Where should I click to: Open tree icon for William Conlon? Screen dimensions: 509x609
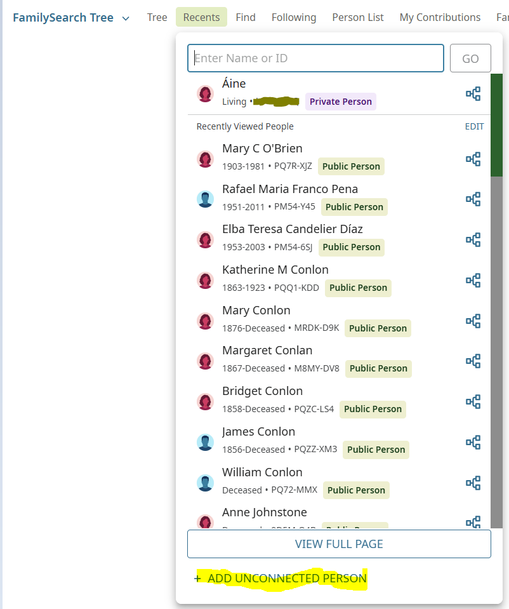pos(473,483)
